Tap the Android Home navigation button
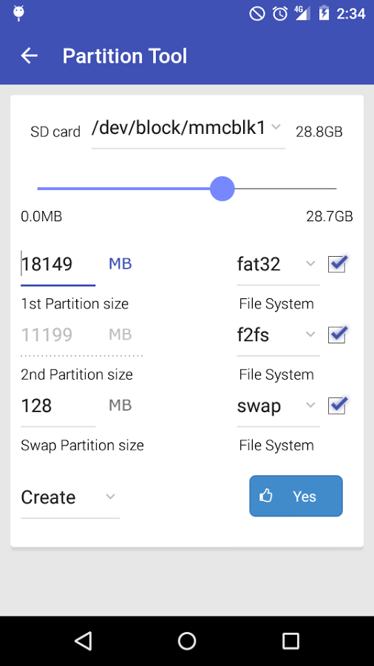374x666 pixels. [187, 641]
